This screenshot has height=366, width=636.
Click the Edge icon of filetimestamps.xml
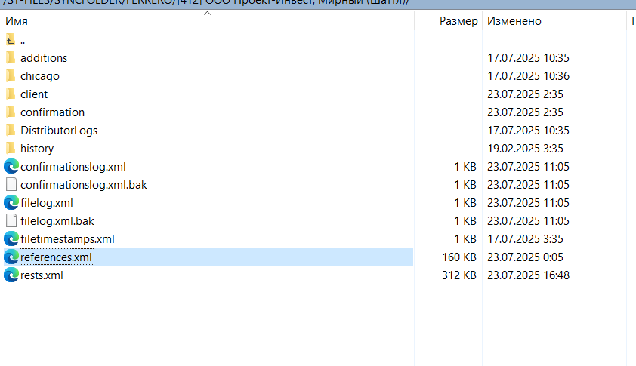tap(11, 239)
